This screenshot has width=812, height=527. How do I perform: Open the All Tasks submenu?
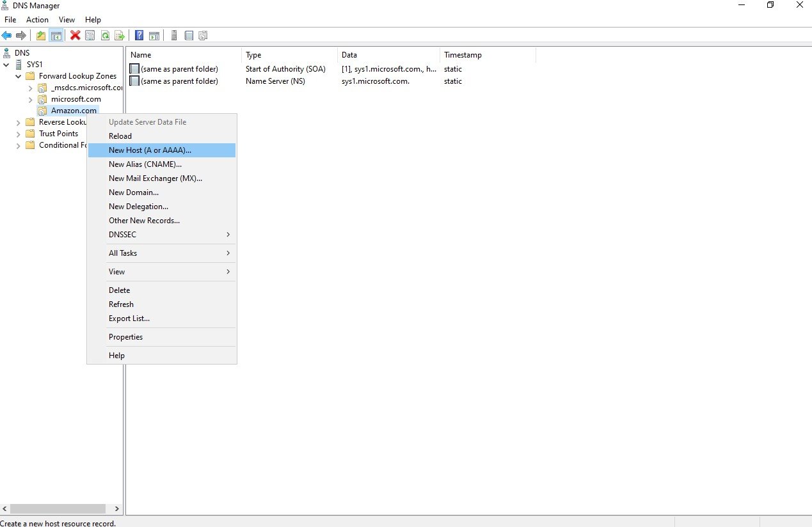pyautogui.click(x=162, y=253)
